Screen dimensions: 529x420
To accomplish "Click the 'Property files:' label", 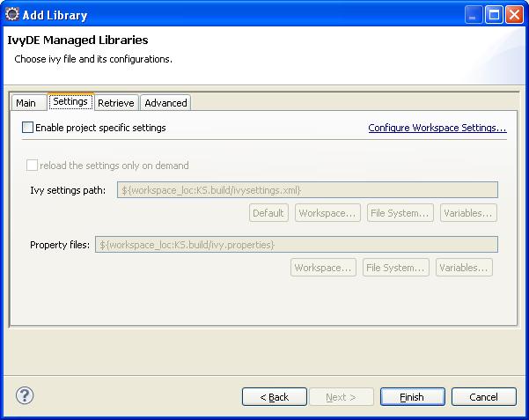I will [x=60, y=245].
